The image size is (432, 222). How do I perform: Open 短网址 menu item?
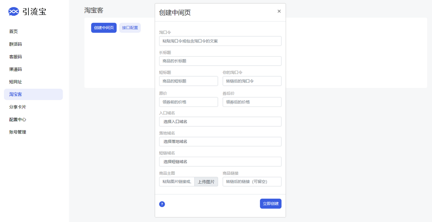(15, 82)
